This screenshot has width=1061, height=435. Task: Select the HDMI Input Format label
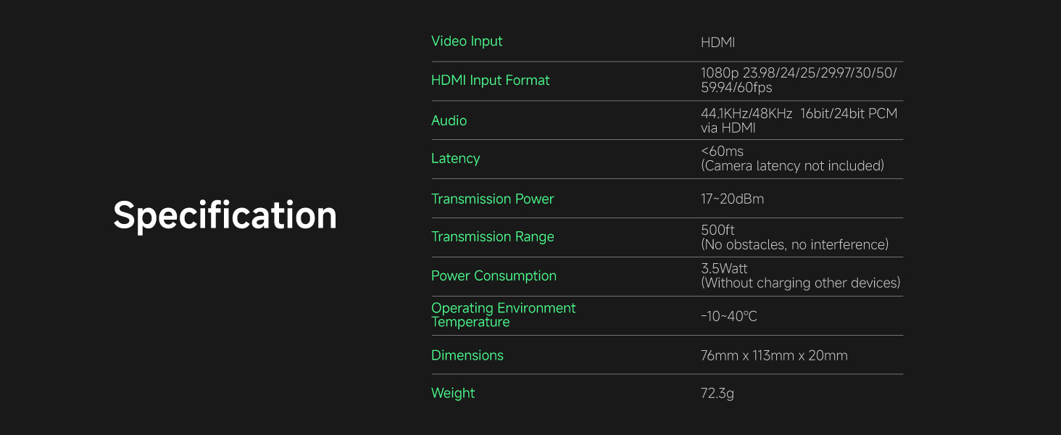click(490, 80)
